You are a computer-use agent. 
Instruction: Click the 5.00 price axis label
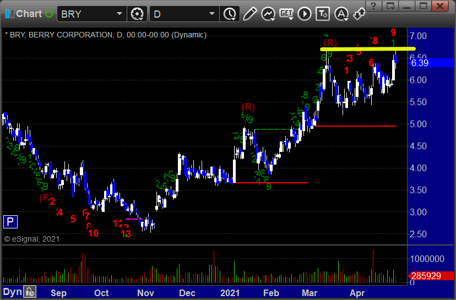418,124
